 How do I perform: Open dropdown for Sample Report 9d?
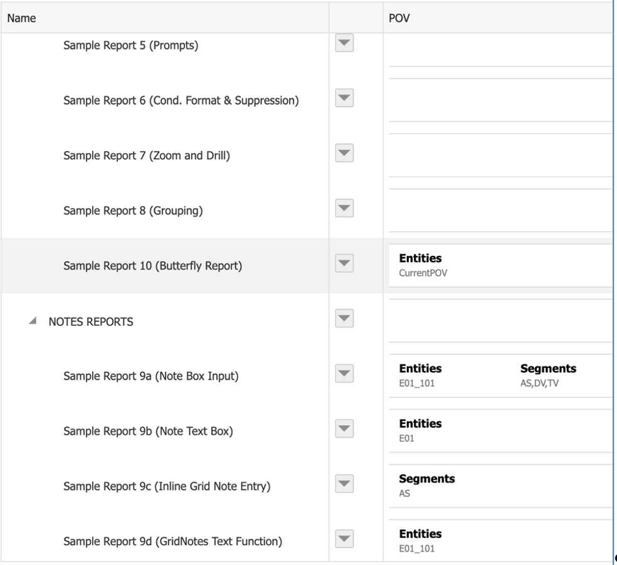344,540
